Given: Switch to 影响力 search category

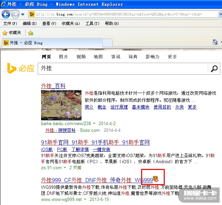Looking at the screenshot, I should pyautogui.click(x=152, y=57).
